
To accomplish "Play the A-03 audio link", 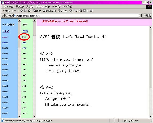I will click(x=24, y=48).
